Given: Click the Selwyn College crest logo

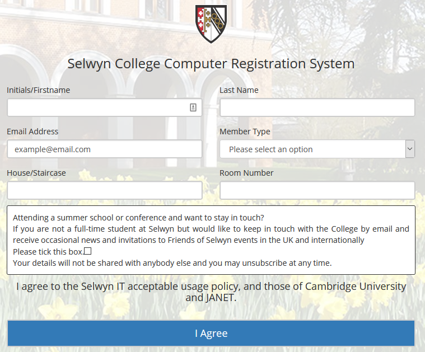Looking at the screenshot, I should [211, 24].
